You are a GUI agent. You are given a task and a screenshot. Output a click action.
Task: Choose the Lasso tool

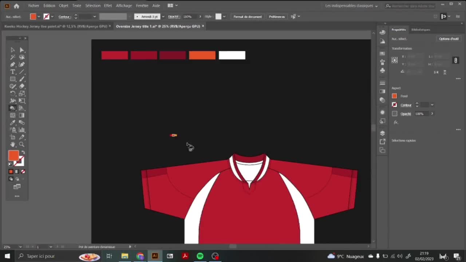pos(21,57)
